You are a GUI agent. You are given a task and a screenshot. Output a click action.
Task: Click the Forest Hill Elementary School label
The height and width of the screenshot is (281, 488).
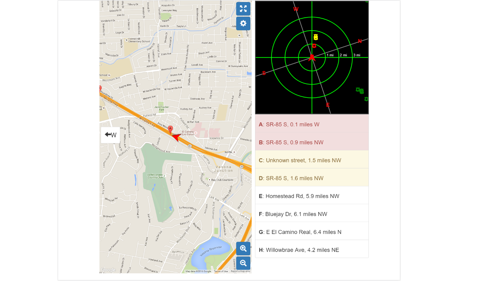(139, 40)
